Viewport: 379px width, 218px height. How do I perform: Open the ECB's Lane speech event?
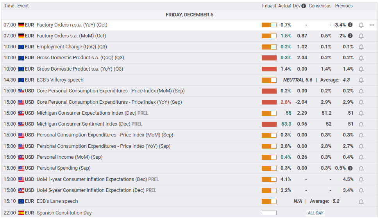point(57,201)
